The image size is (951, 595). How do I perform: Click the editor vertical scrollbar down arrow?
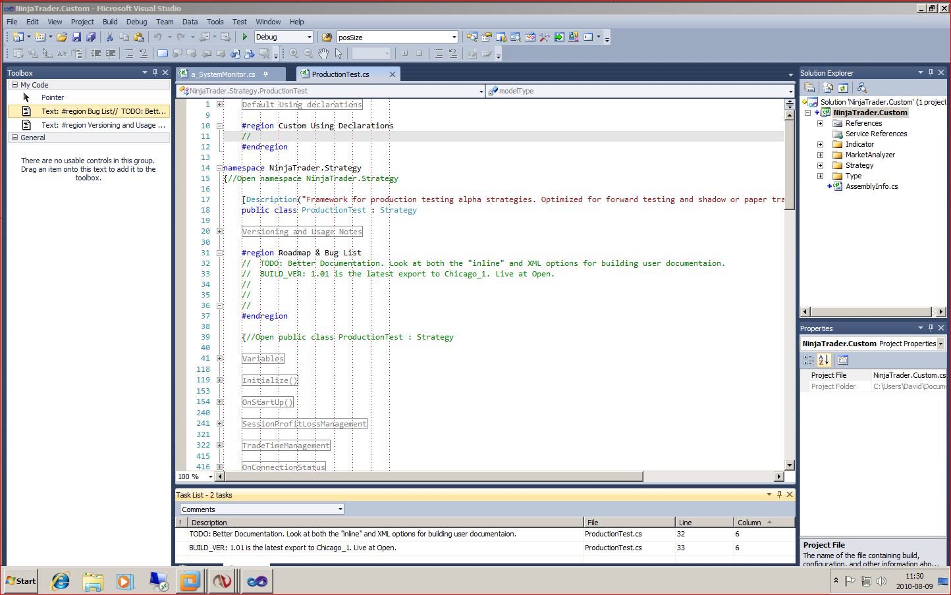pyautogui.click(x=790, y=465)
